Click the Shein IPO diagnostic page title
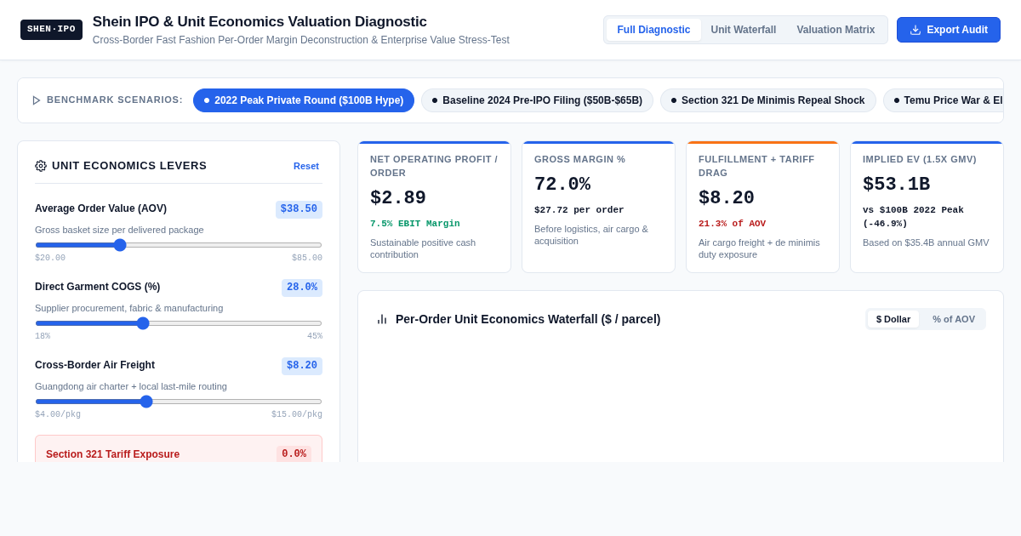Screen dimensions: 1021x536 pyautogui.click(x=260, y=22)
